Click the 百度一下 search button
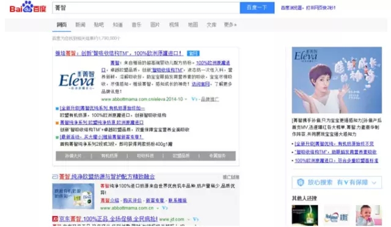This screenshot has height=227, width=391. (257, 8)
